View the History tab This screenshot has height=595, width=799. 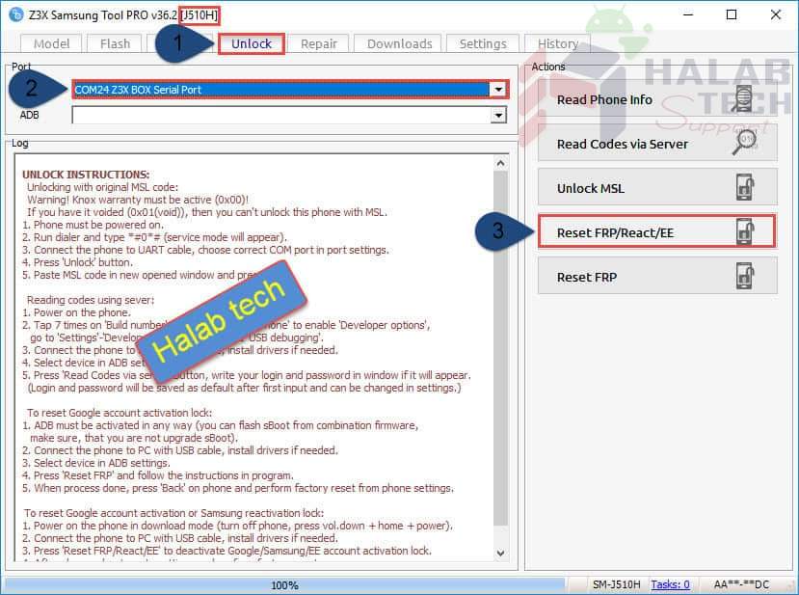point(557,43)
